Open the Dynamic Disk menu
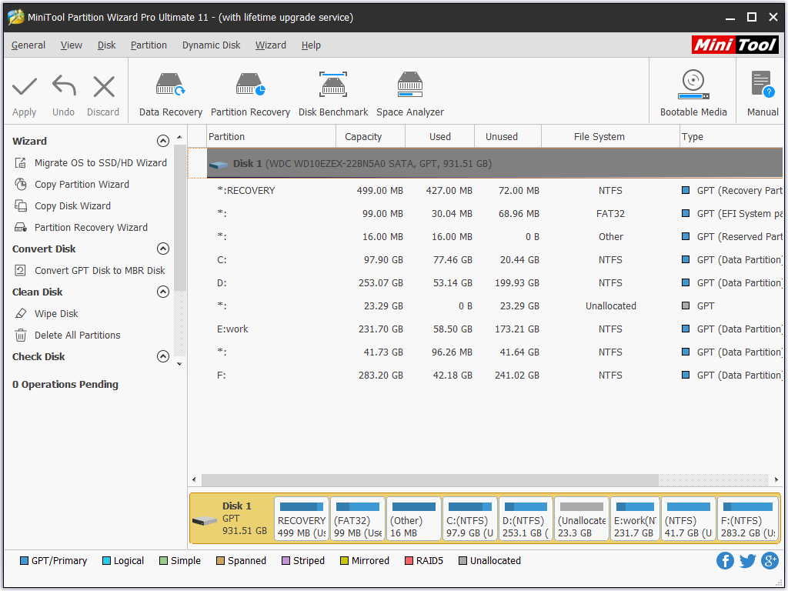The image size is (788, 591). pyautogui.click(x=211, y=45)
